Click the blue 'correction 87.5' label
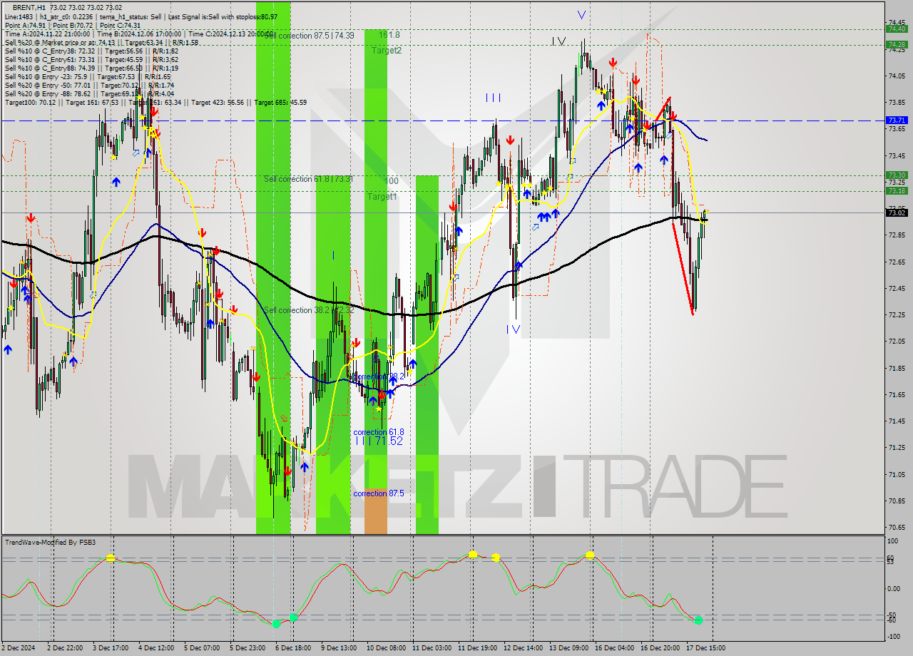 (379, 493)
